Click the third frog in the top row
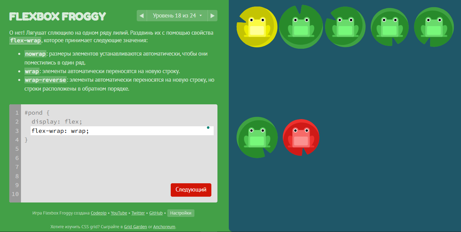 (345, 27)
